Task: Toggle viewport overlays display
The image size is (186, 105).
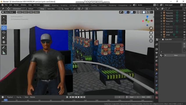Action: pos(132,12)
